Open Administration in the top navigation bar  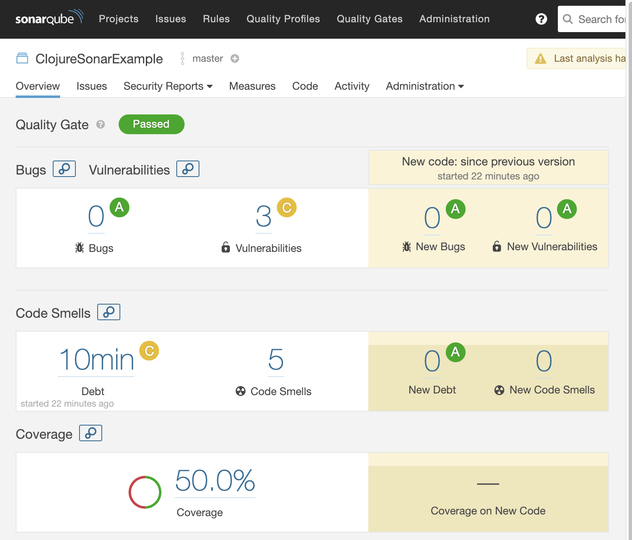(454, 19)
